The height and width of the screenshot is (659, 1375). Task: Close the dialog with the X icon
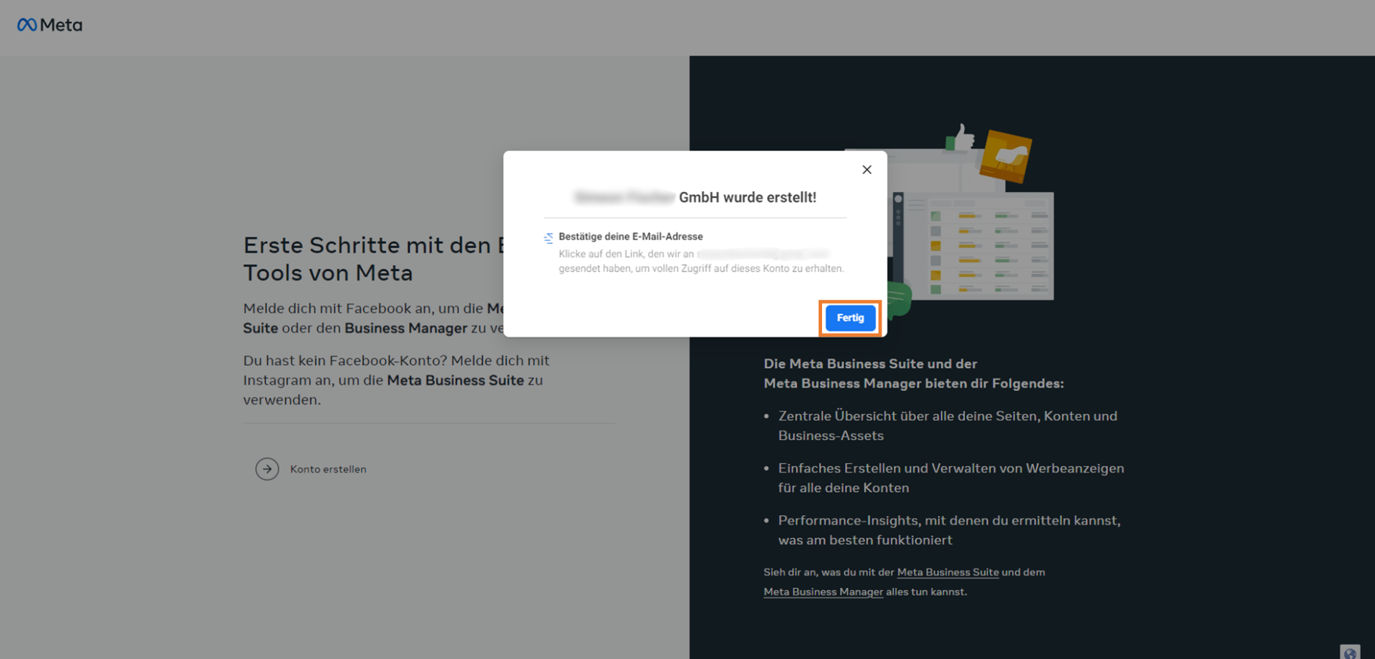[867, 170]
